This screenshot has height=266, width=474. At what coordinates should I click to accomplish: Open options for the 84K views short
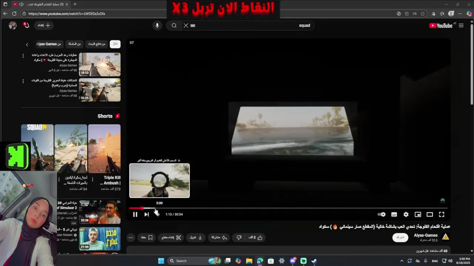tap(59, 180)
